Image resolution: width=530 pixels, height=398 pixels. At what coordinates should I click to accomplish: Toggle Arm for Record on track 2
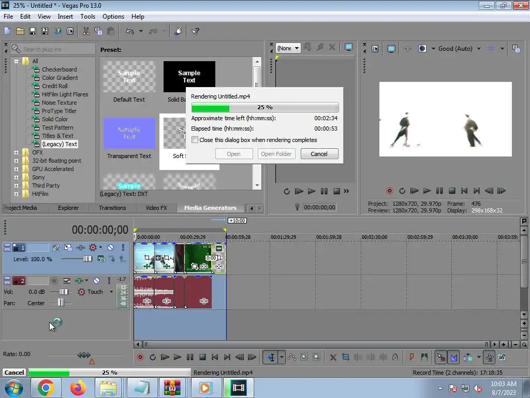[54, 280]
